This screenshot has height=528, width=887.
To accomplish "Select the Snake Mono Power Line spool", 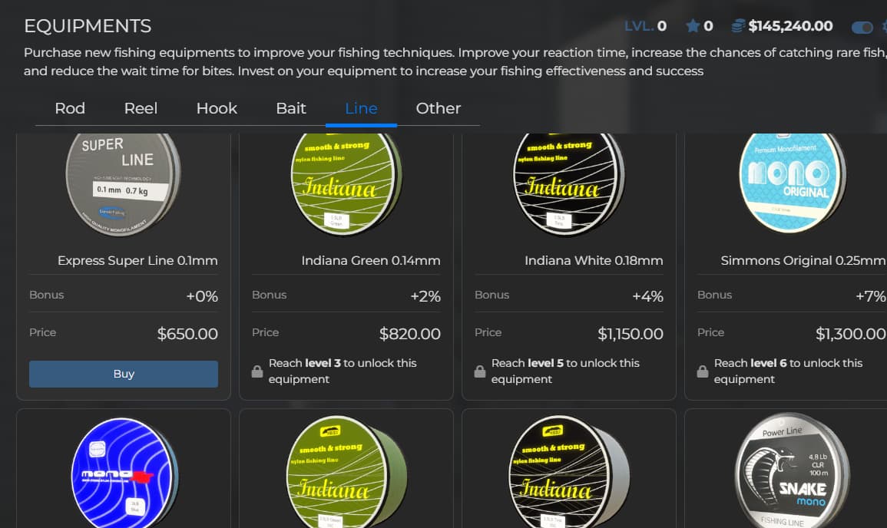I will tap(792, 471).
